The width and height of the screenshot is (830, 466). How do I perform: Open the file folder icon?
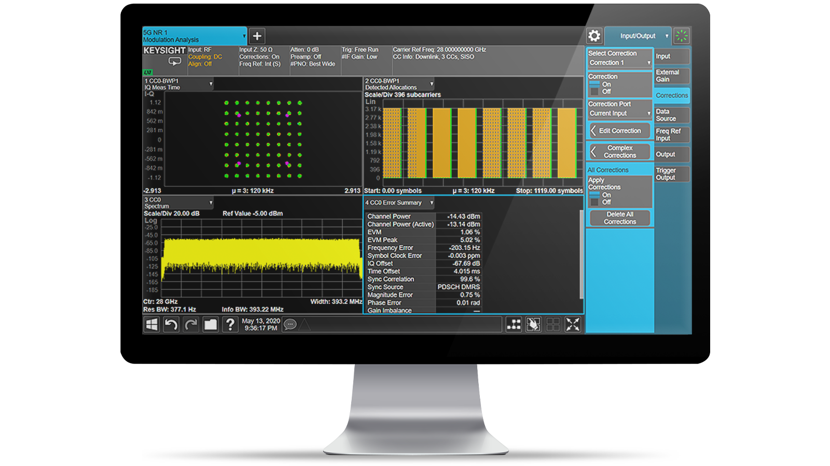tap(211, 325)
